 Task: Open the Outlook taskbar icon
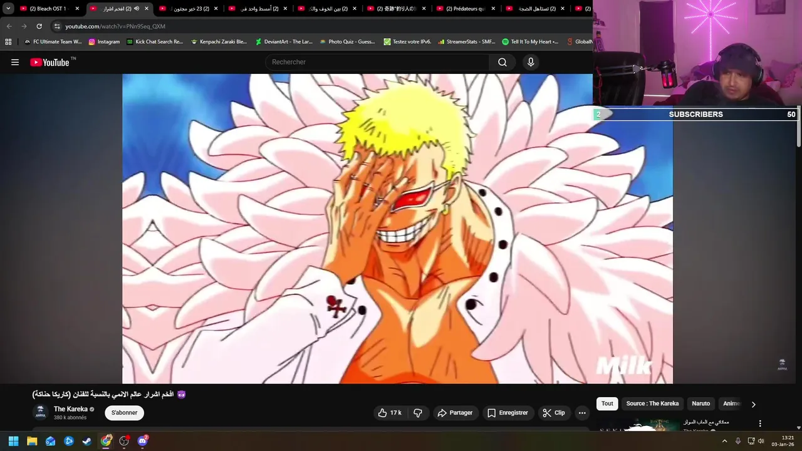pyautogui.click(x=50, y=441)
